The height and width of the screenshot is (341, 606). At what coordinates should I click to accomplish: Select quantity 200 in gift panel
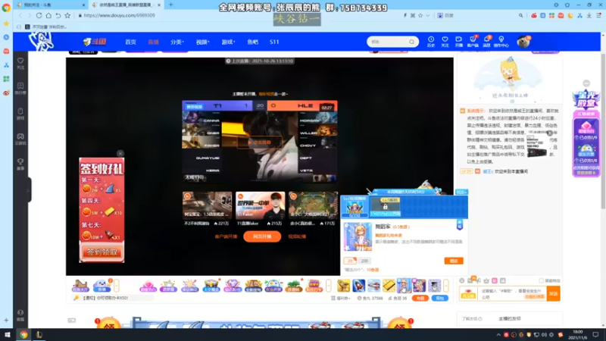coord(364,261)
